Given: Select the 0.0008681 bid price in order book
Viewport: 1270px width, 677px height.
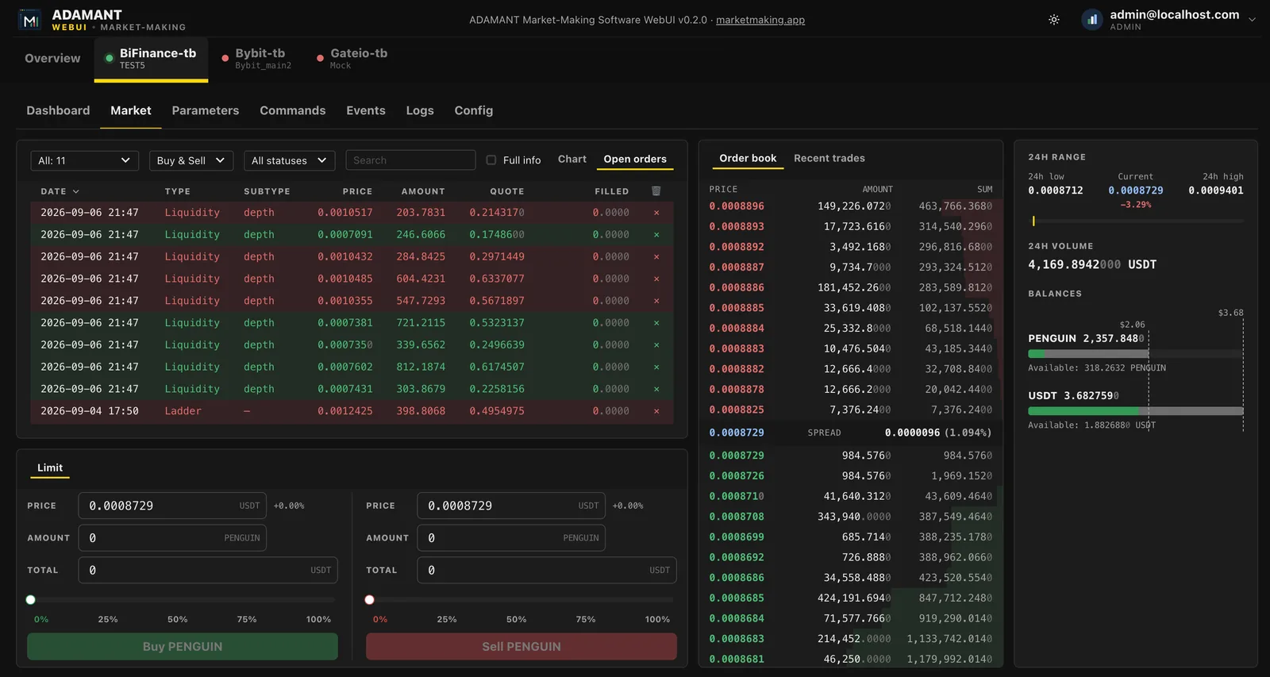Looking at the screenshot, I should (x=737, y=660).
